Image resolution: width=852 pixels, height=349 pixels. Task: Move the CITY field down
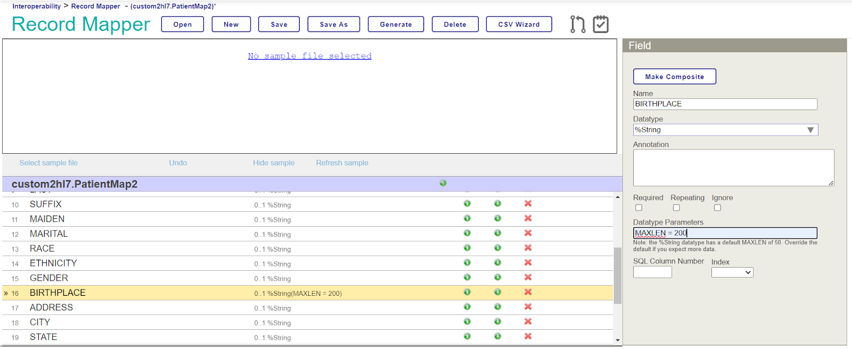[497, 321]
